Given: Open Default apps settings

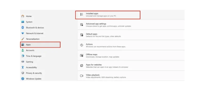Looking at the screenshot, I should [131, 35].
